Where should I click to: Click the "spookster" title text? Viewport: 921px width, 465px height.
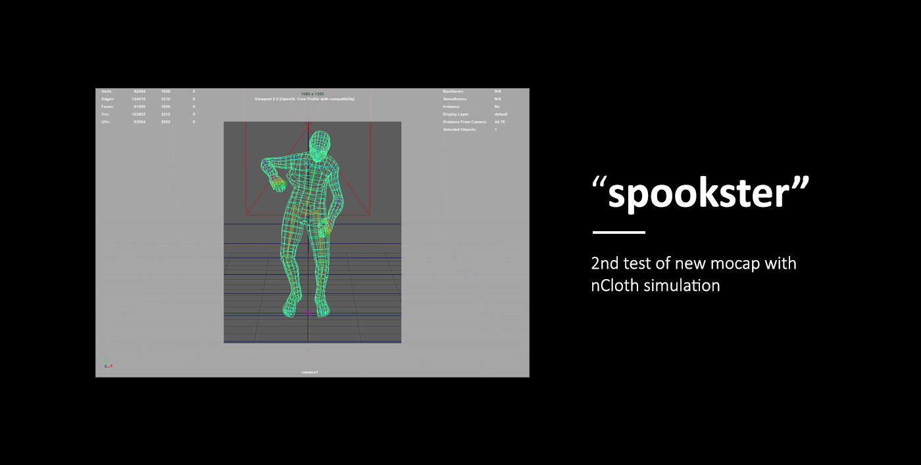(701, 193)
